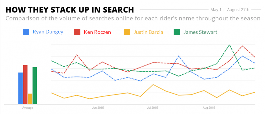This screenshot has height=114, width=265.
Task: Click the red Ken Roczen legend swatch
Action: pyautogui.click(x=77, y=32)
